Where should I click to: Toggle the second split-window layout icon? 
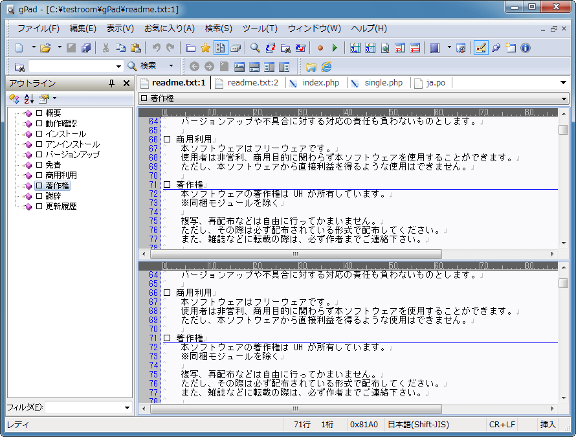(x=254, y=67)
